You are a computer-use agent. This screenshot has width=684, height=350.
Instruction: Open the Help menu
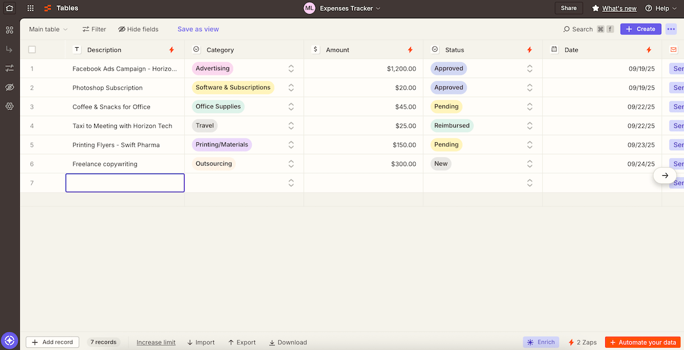coord(661,8)
